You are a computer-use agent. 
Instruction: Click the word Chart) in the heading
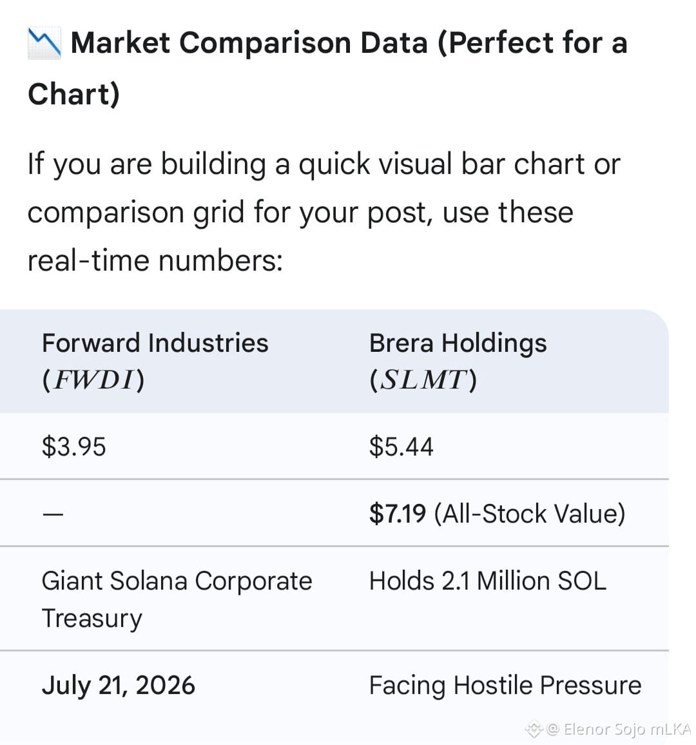coord(73,94)
